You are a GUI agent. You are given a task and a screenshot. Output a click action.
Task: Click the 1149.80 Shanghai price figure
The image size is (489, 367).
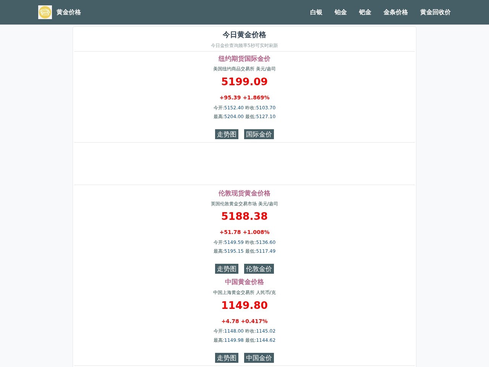click(244, 305)
